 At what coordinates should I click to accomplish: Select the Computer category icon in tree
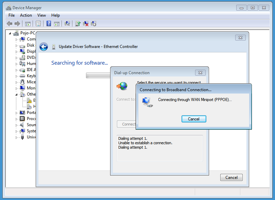coord(22,39)
